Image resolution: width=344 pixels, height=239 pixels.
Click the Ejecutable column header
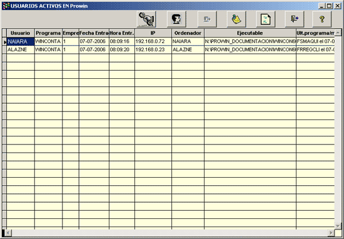pyautogui.click(x=250, y=33)
